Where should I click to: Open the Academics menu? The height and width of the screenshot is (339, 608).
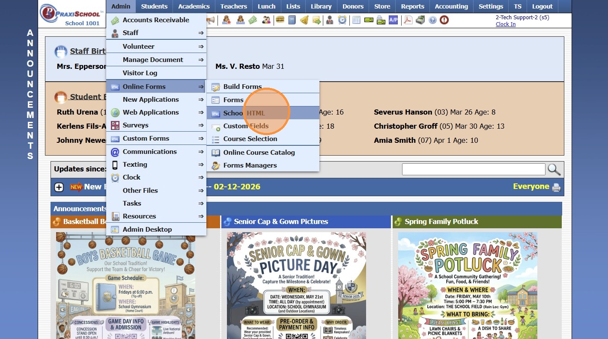[x=194, y=6]
